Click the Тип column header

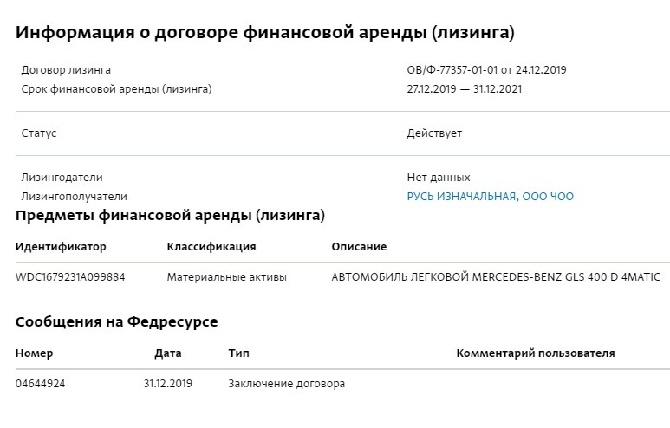[x=239, y=353]
